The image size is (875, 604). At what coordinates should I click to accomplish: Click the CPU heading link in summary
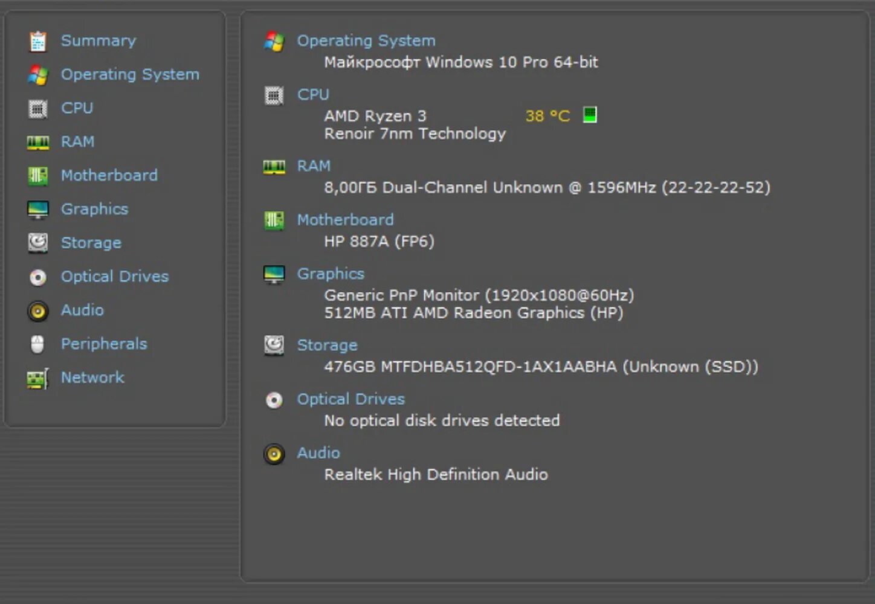(x=313, y=95)
